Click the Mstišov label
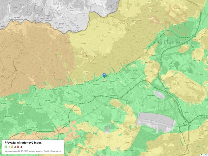208x156 pixels. click(x=28, y=105)
